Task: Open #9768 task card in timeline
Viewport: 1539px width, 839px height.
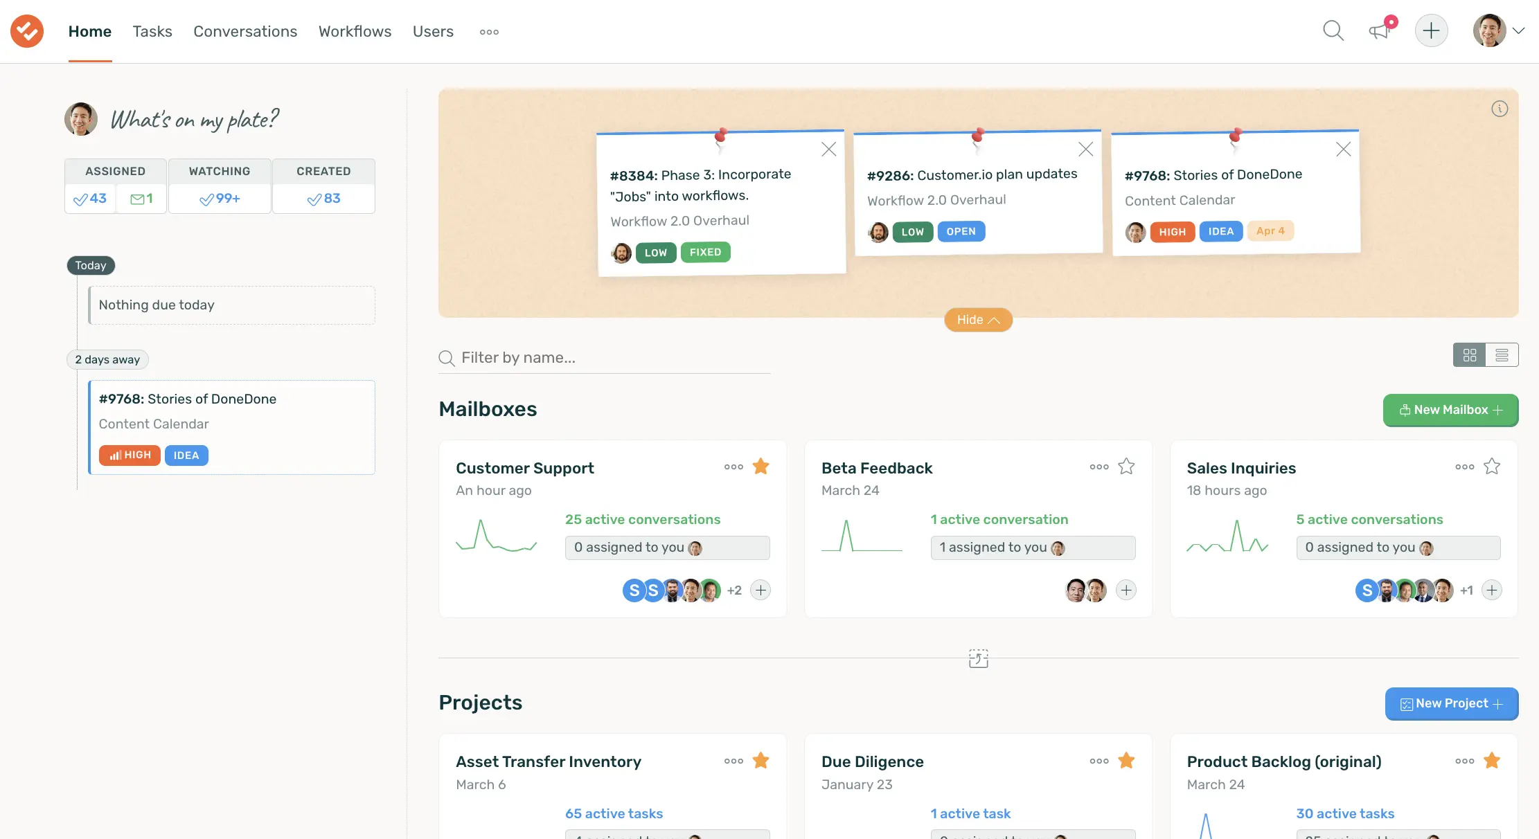Action: pos(232,427)
